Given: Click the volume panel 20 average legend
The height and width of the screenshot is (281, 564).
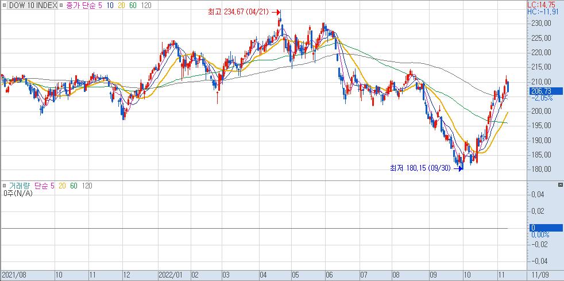Looking at the screenshot, I should tap(62, 186).
